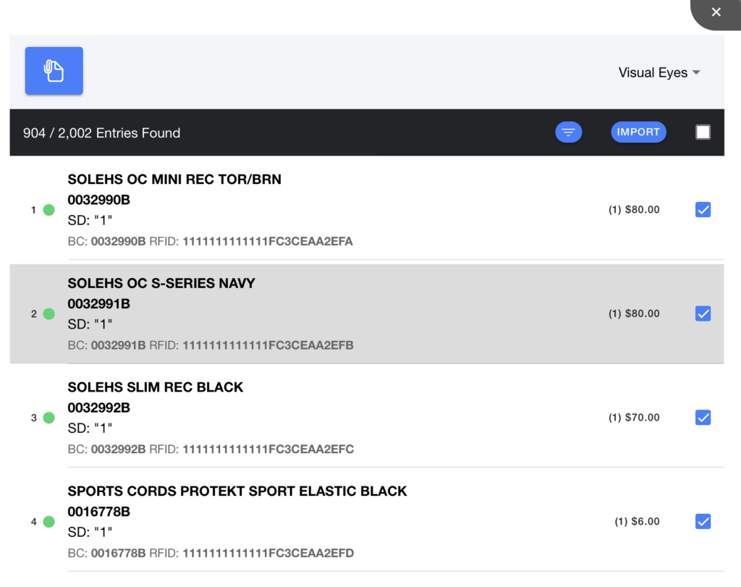
Task: Uncheck SOLEHS OC MINI REC TOR/BRN checkbox
Action: pyautogui.click(x=703, y=209)
